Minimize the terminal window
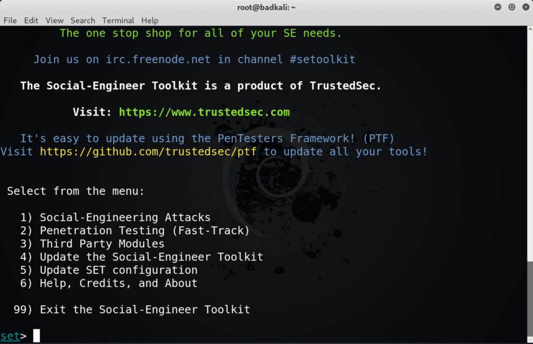The image size is (533, 344). point(498,7)
